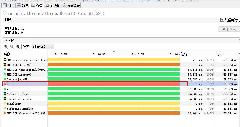Click the green state icon beside DestroyJavaVM

click(x=5, y=79)
